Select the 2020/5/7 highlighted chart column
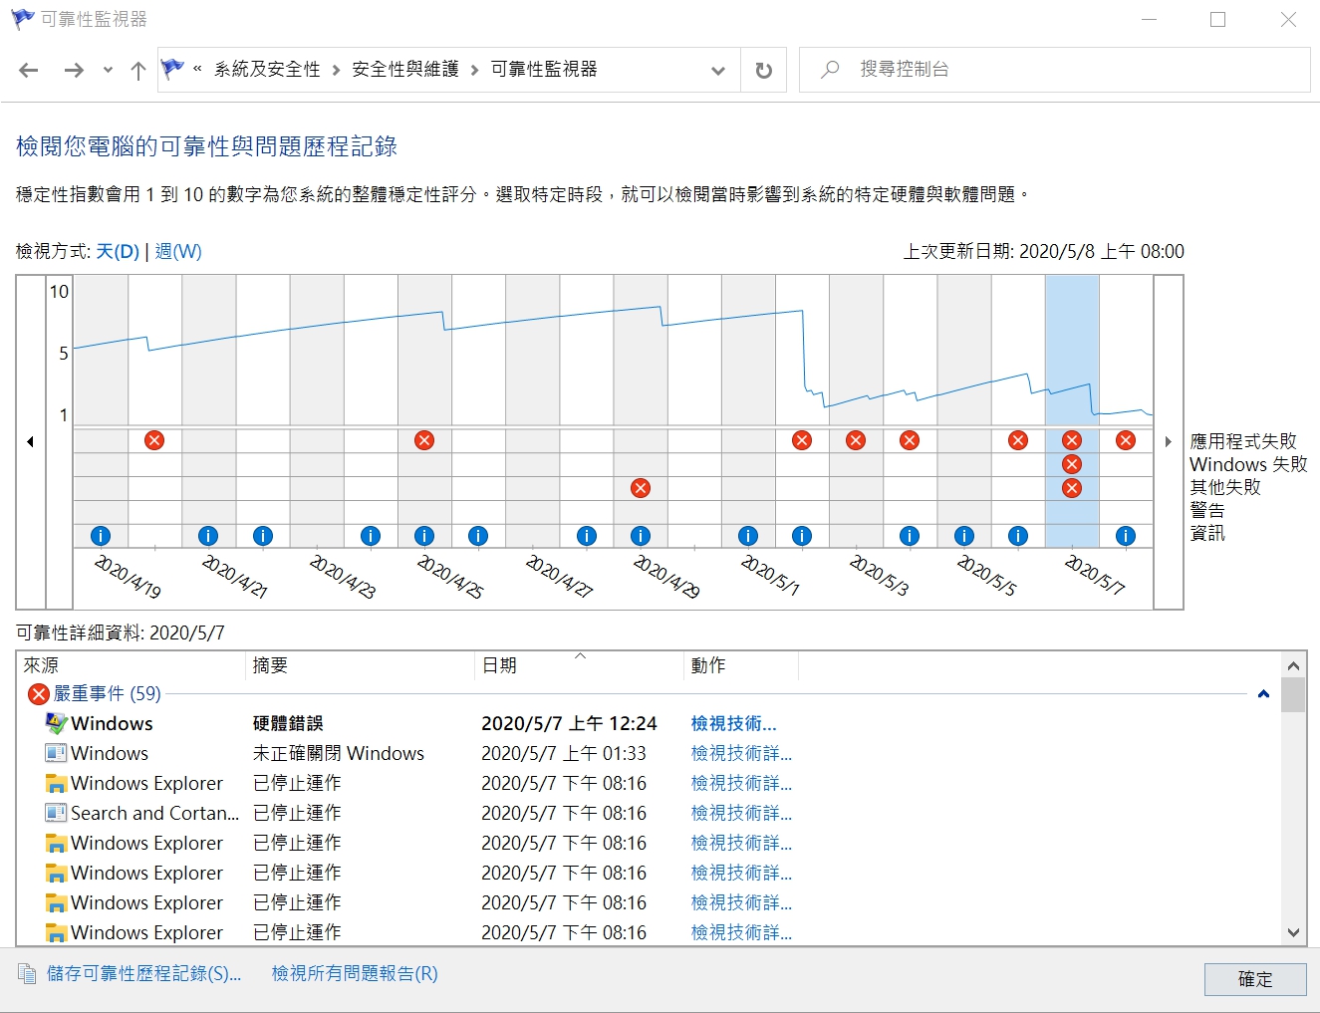The image size is (1320, 1013). (x=1072, y=410)
